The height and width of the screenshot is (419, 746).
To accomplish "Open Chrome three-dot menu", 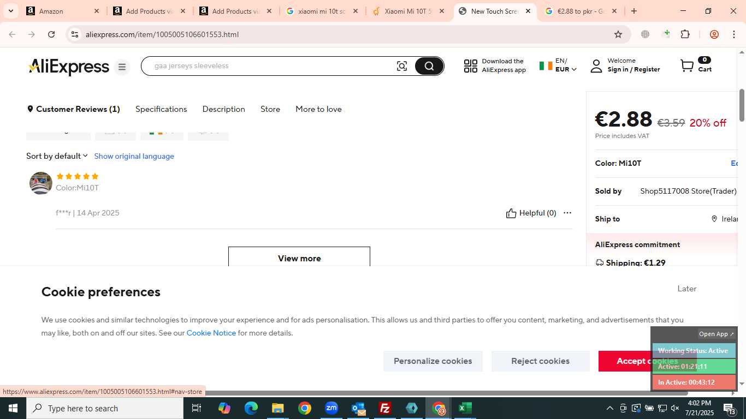I will pos(734,34).
